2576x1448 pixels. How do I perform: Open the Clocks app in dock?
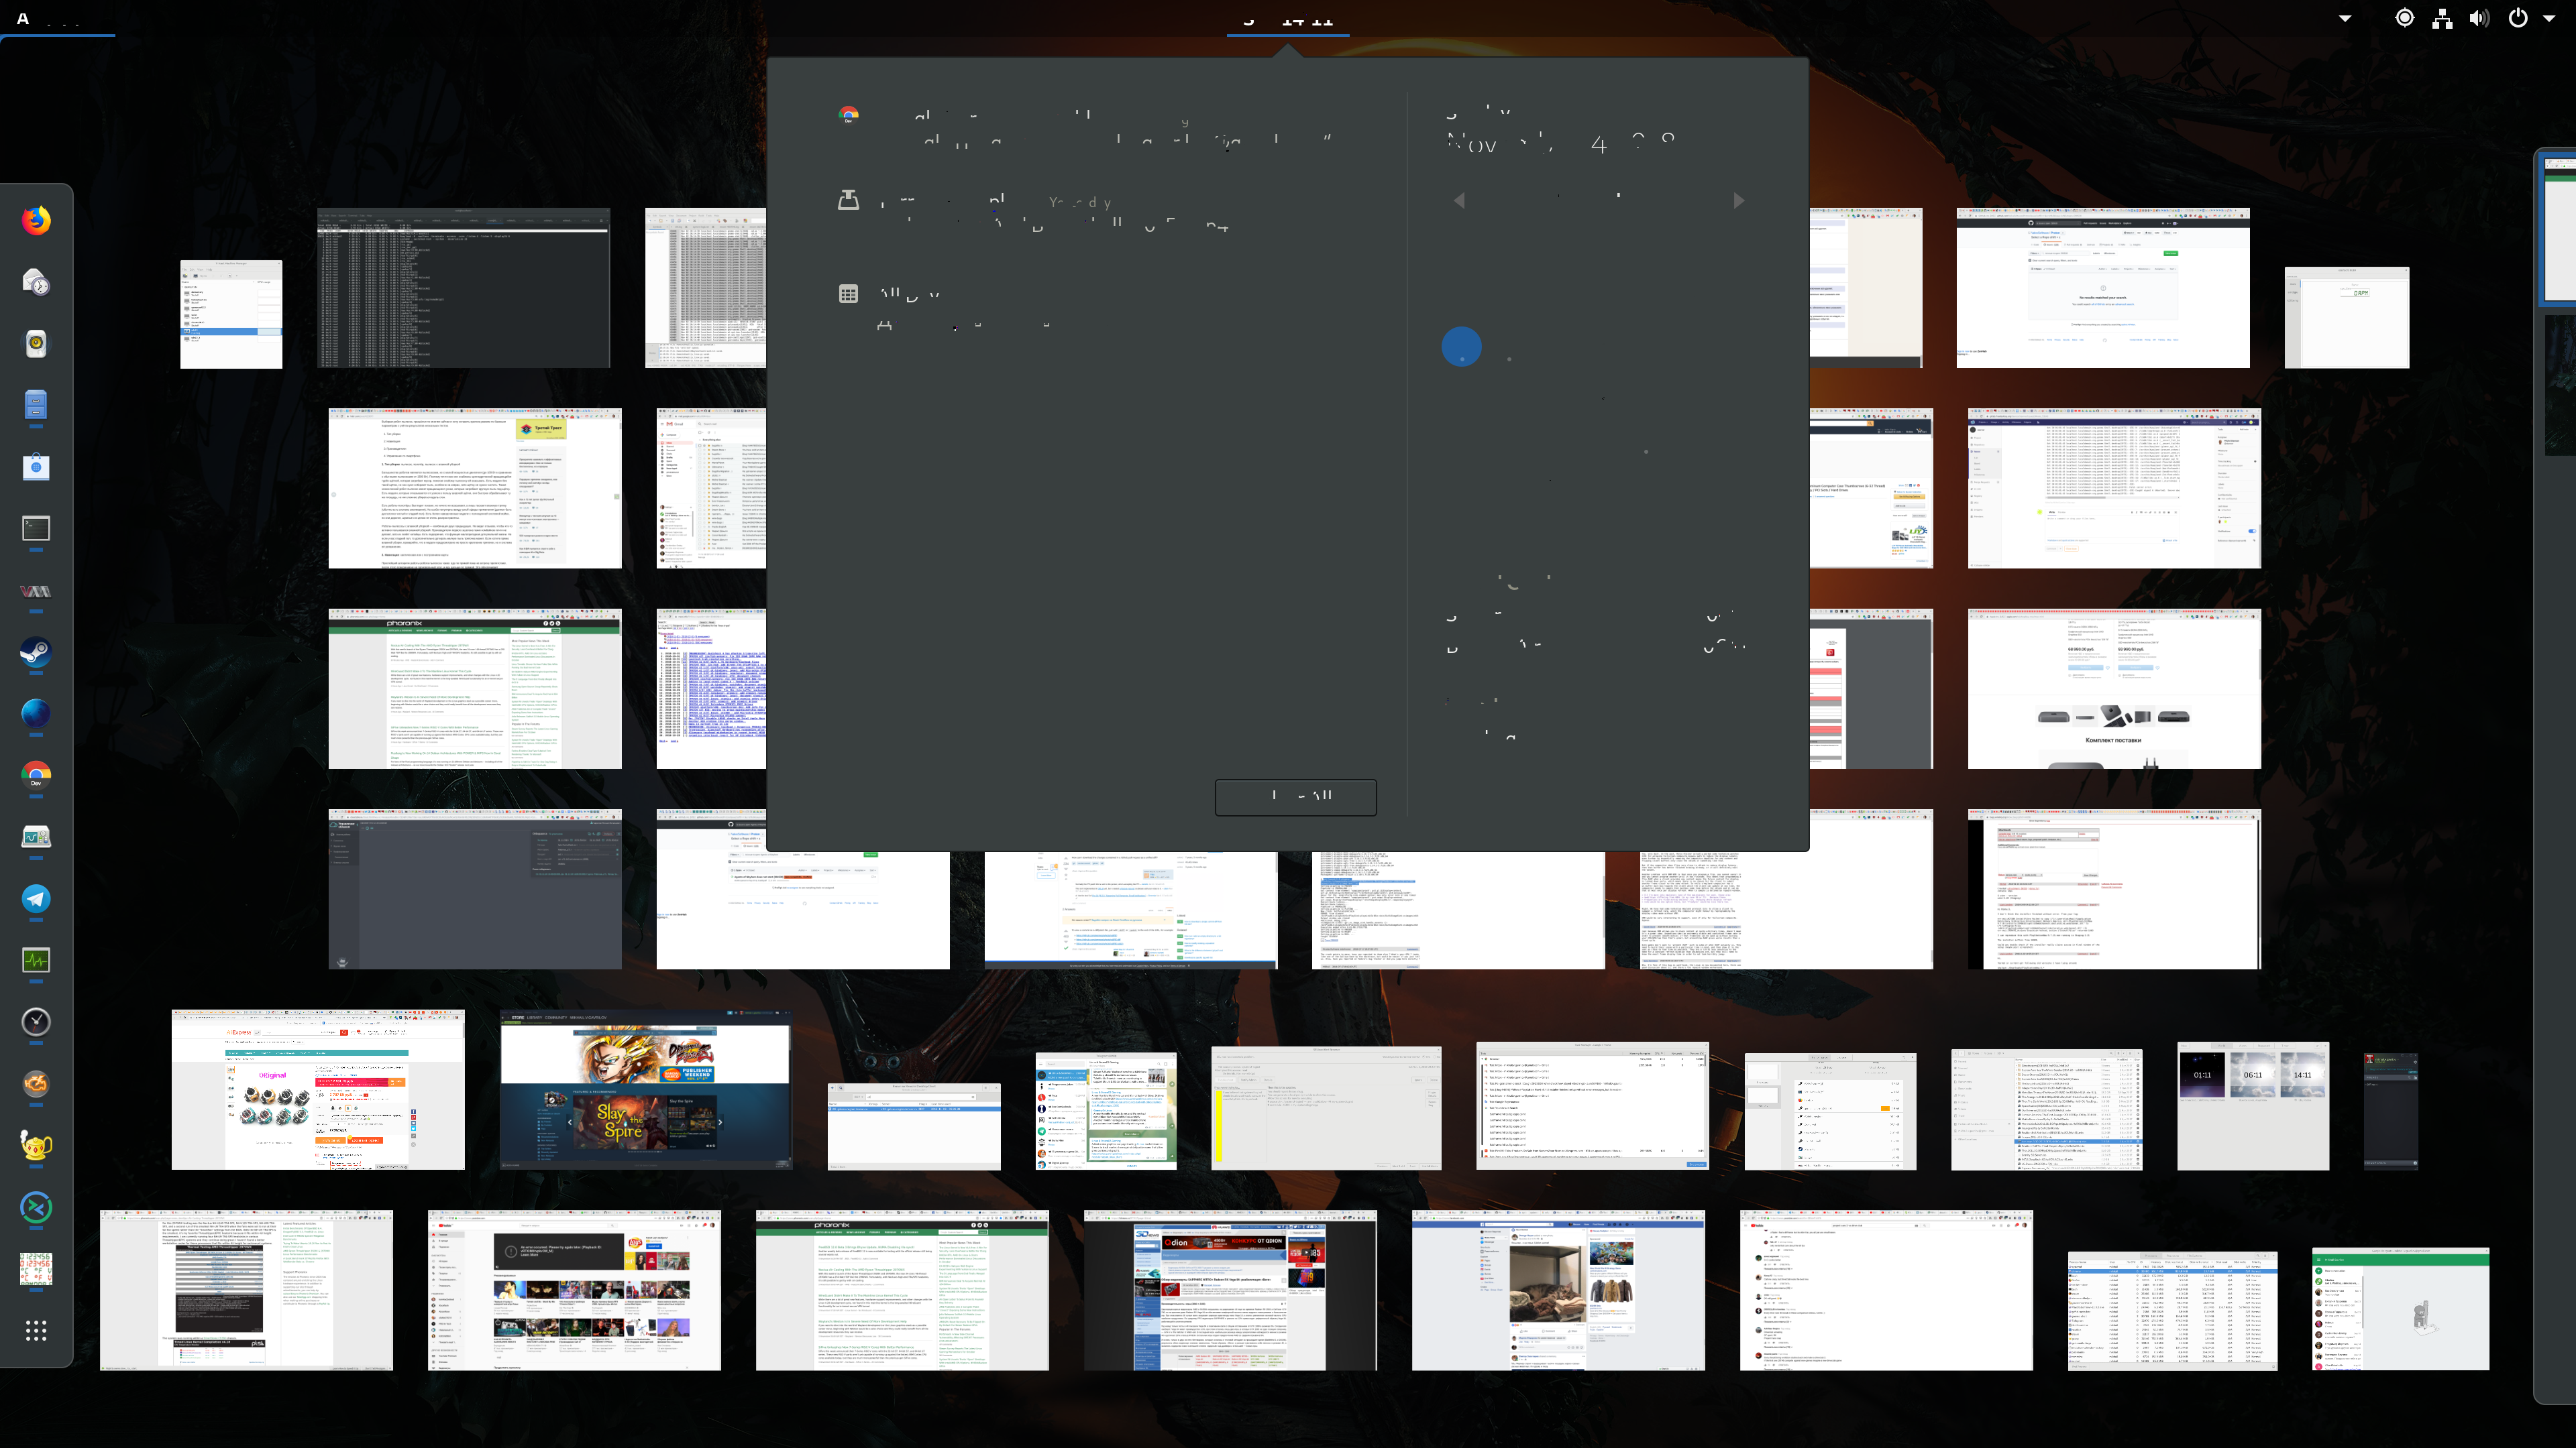[x=36, y=1021]
